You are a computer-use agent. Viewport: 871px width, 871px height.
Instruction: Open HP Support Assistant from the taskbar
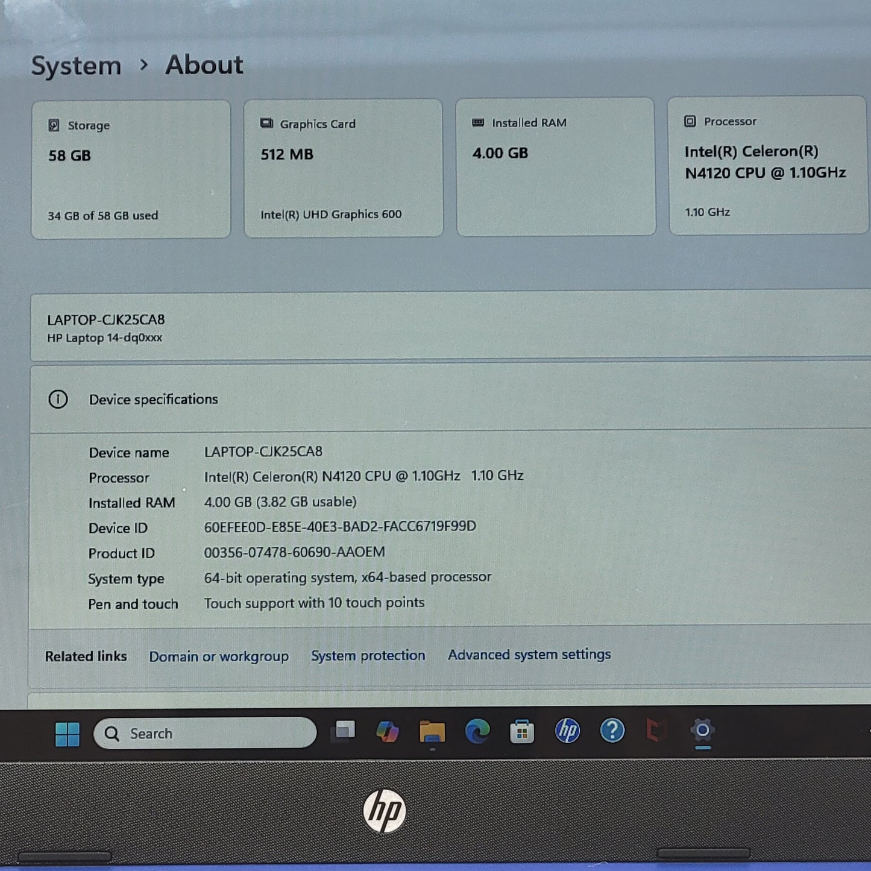567,732
